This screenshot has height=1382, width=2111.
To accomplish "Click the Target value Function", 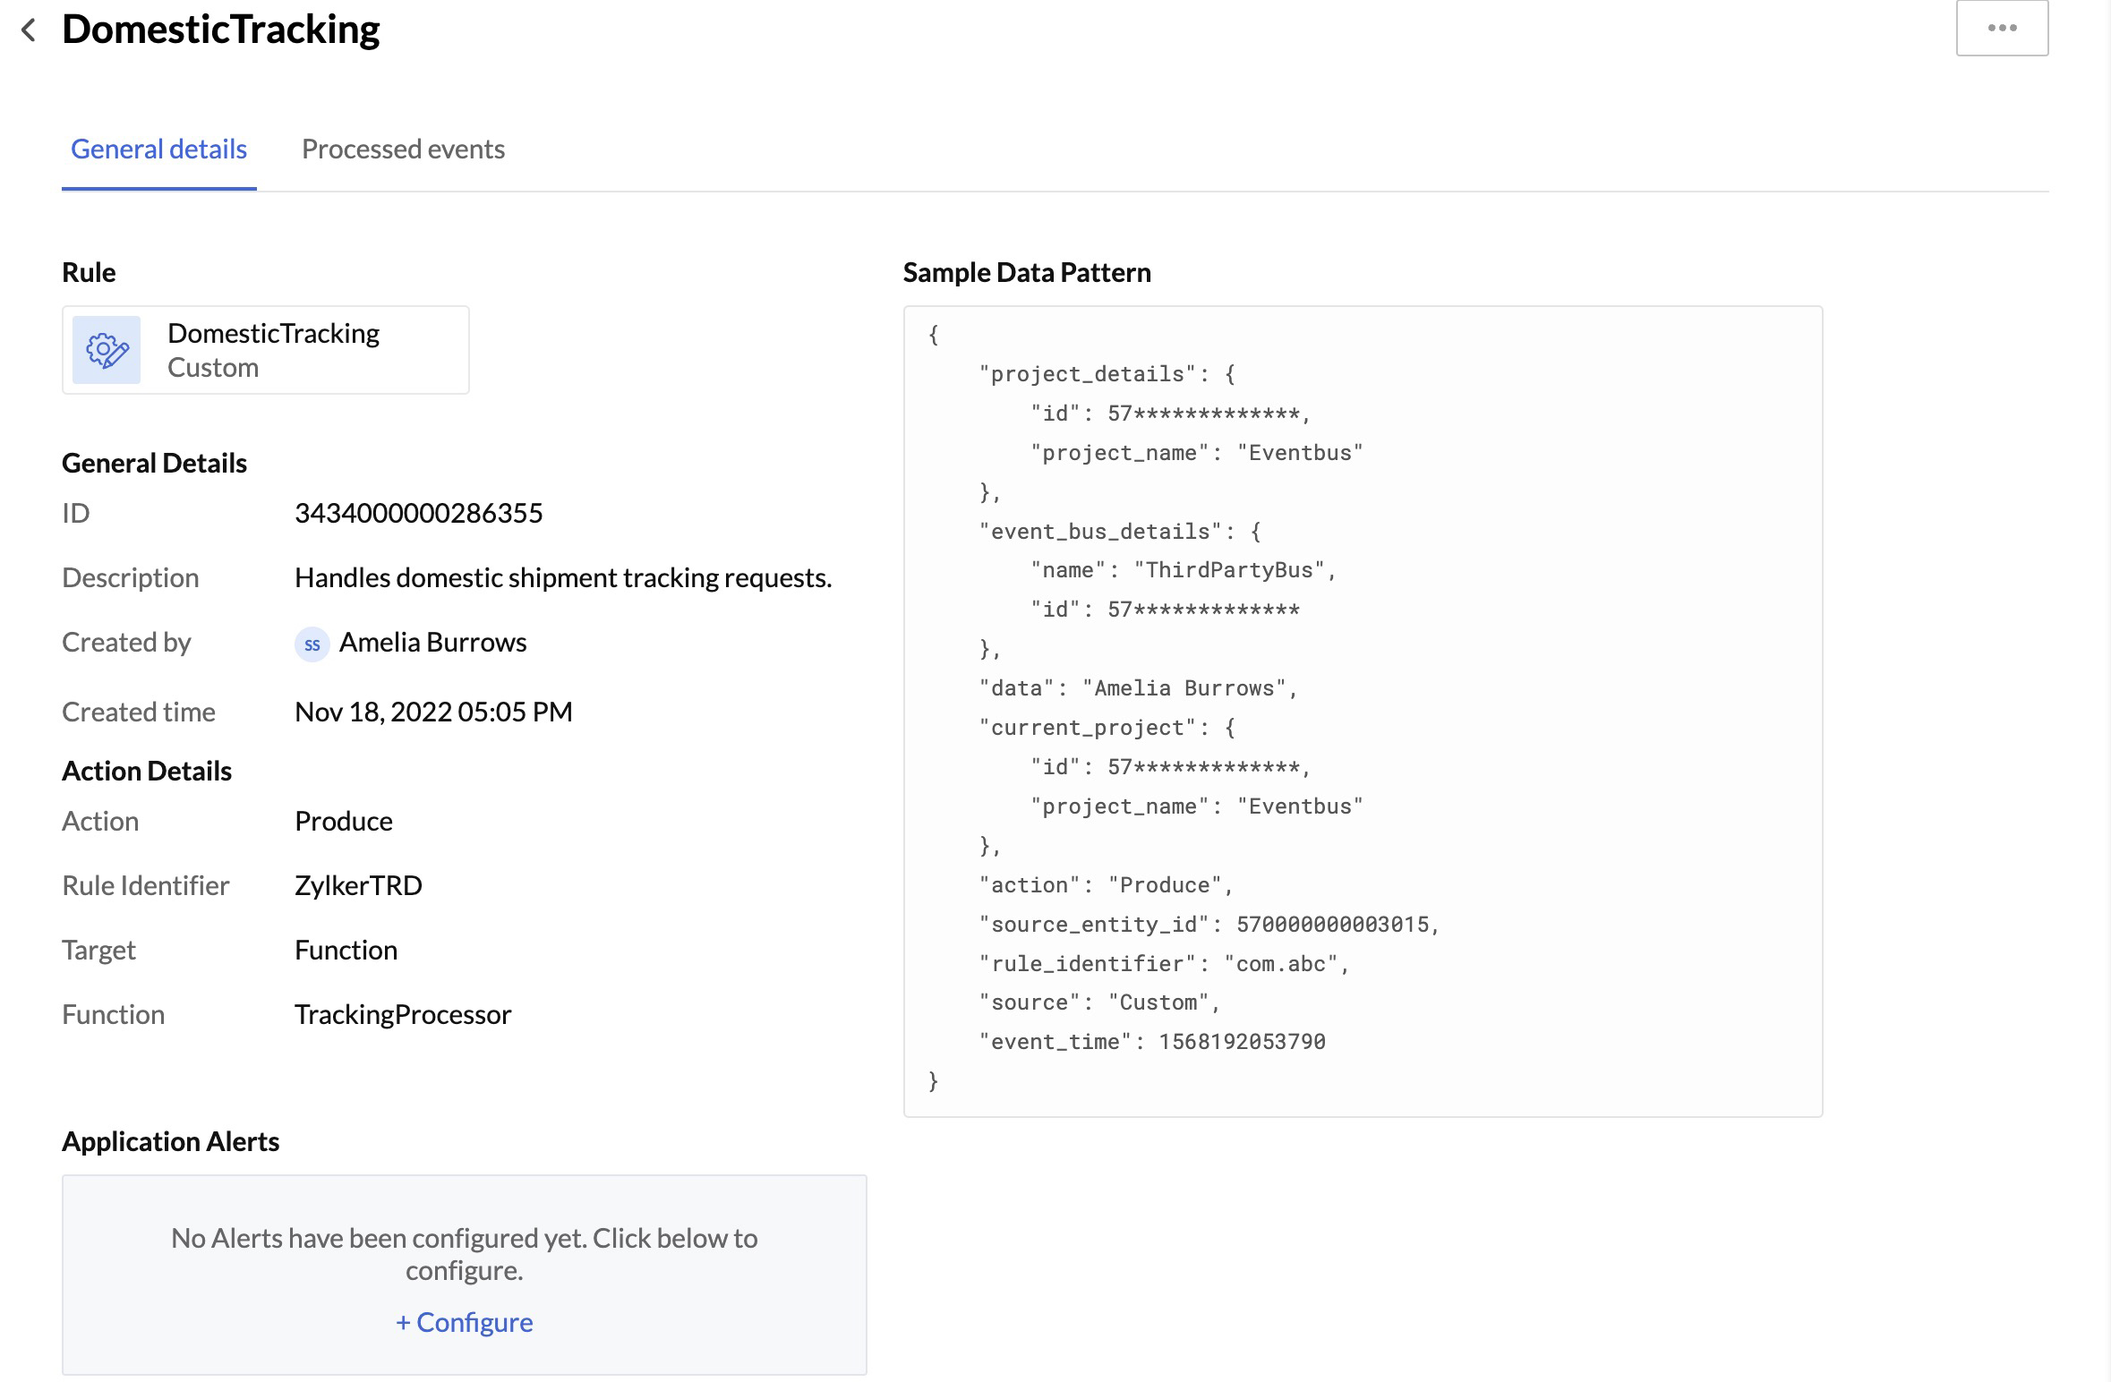I will [346, 950].
